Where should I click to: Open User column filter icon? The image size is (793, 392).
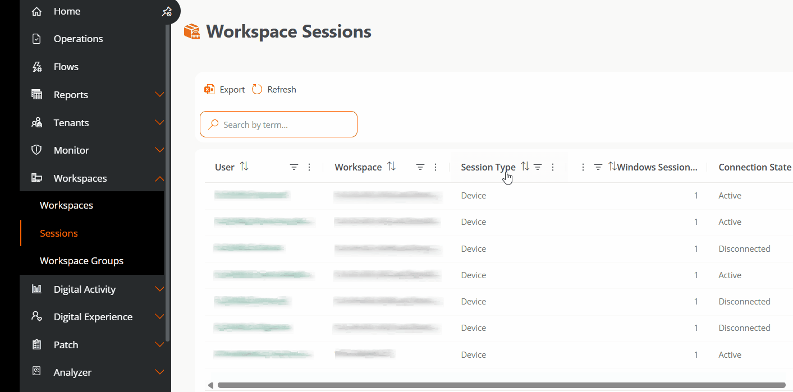click(294, 167)
